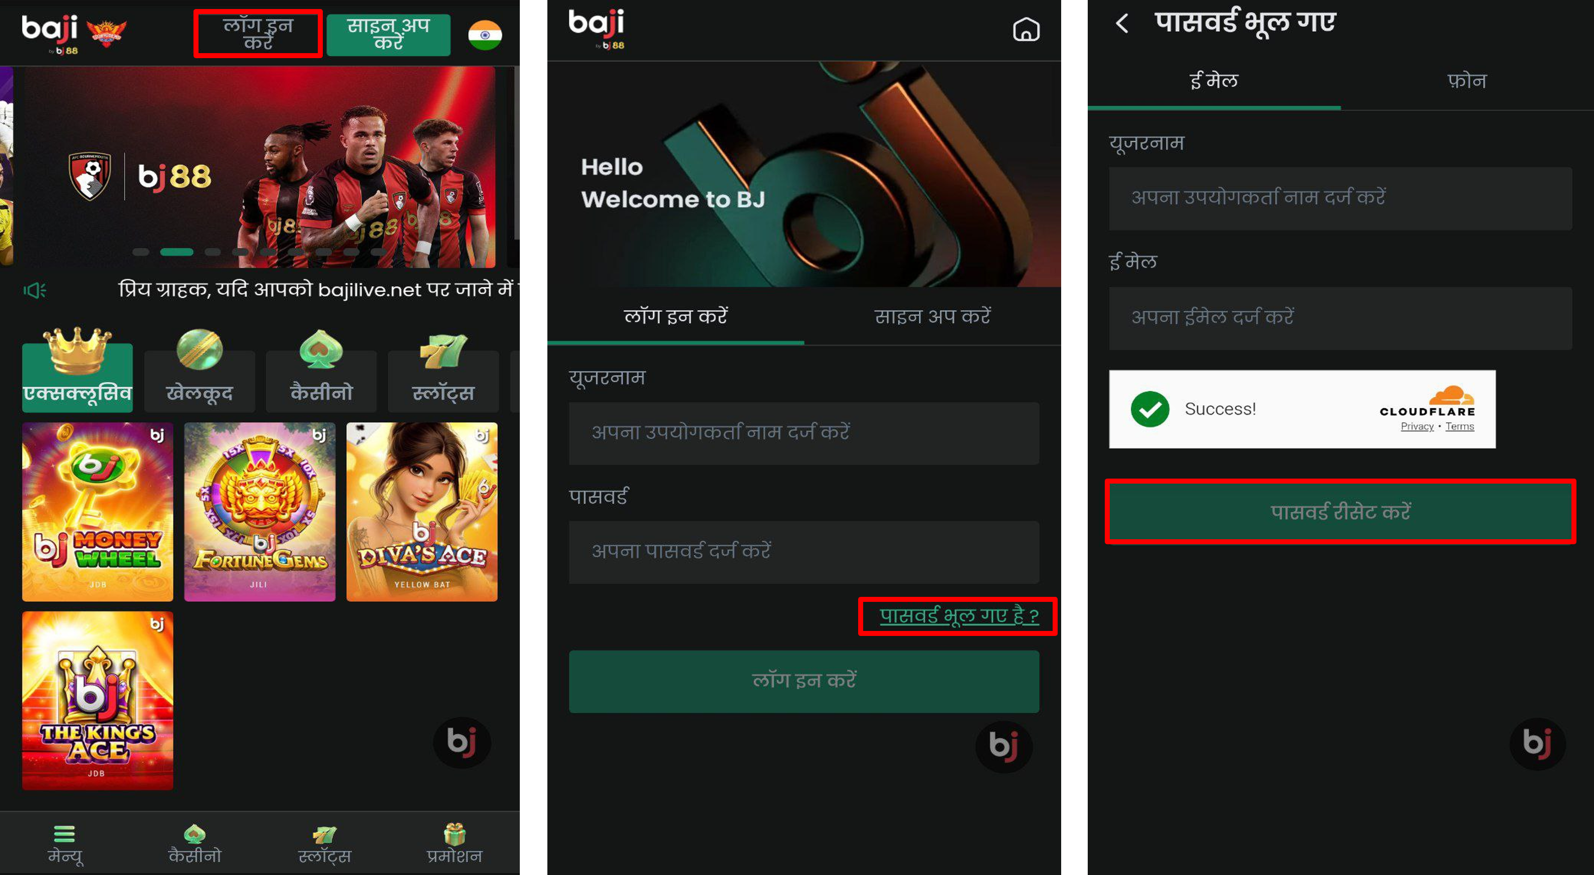This screenshot has height=875, width=1594.
Task: Tap the floating bj chat bubble on home screen
Action: point(462,742)
